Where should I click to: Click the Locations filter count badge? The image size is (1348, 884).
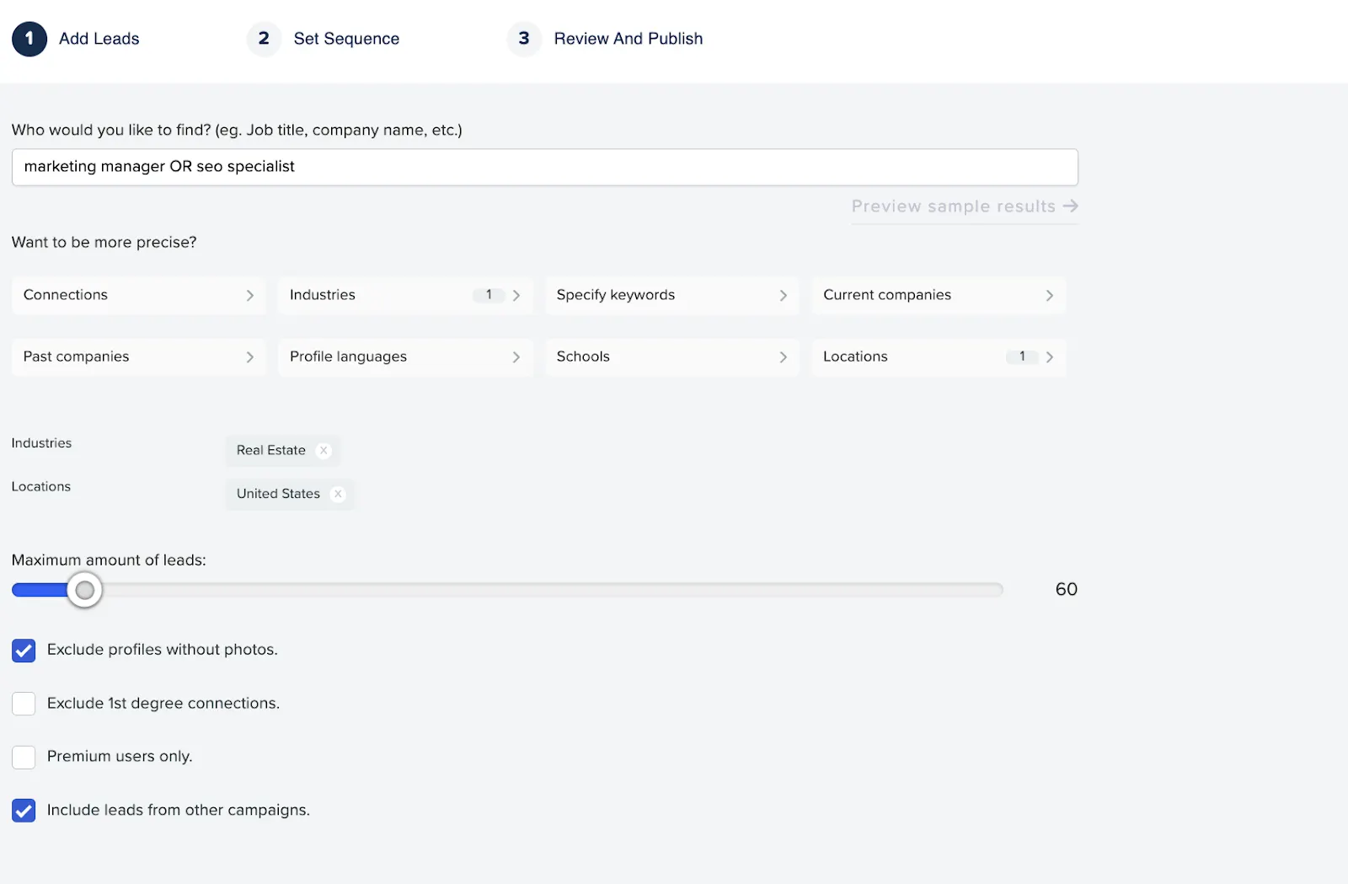1022,356
